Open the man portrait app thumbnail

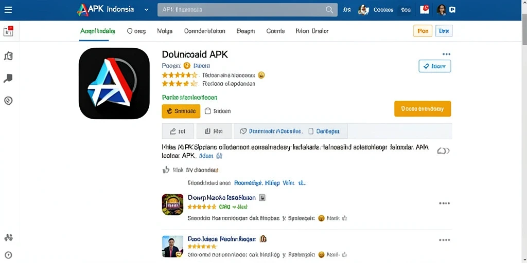[x=172, y=246]
